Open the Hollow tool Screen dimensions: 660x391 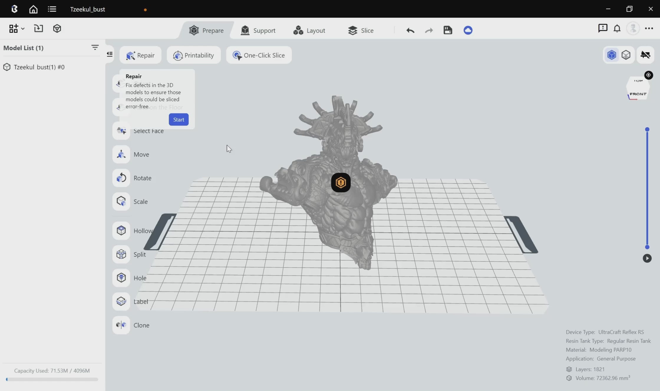click(x=121, y=230)
